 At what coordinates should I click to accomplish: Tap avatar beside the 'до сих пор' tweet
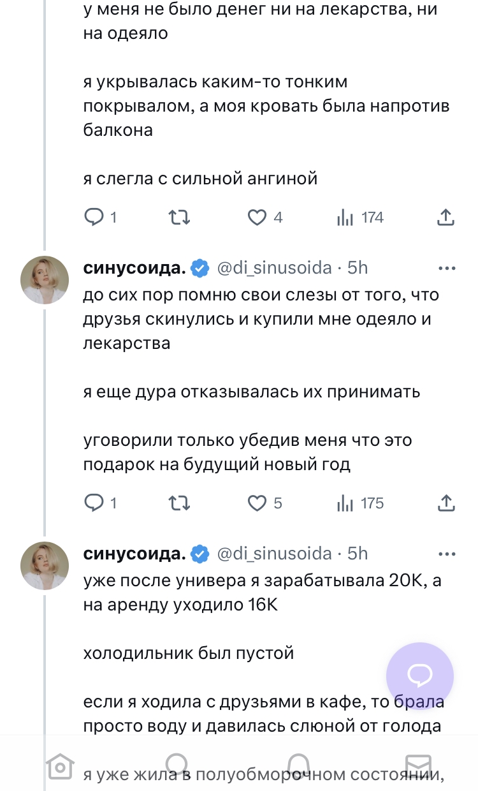(45, 281)
